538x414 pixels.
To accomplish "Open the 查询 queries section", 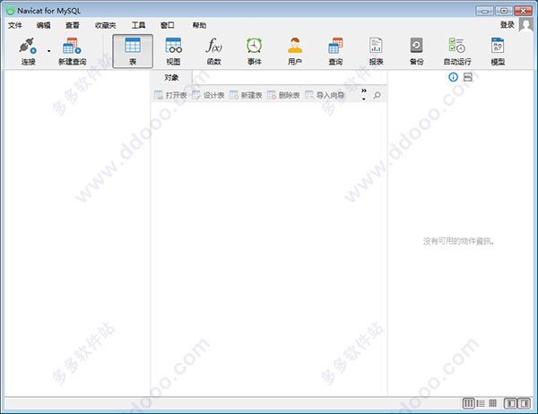I will (x=335, y=51).
